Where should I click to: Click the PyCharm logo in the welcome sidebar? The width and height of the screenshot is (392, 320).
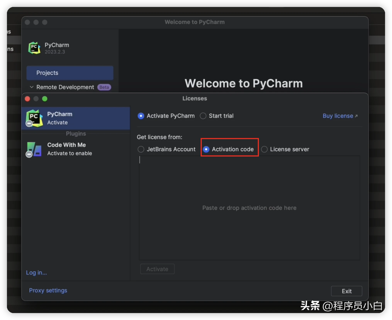tap(34, 48)
